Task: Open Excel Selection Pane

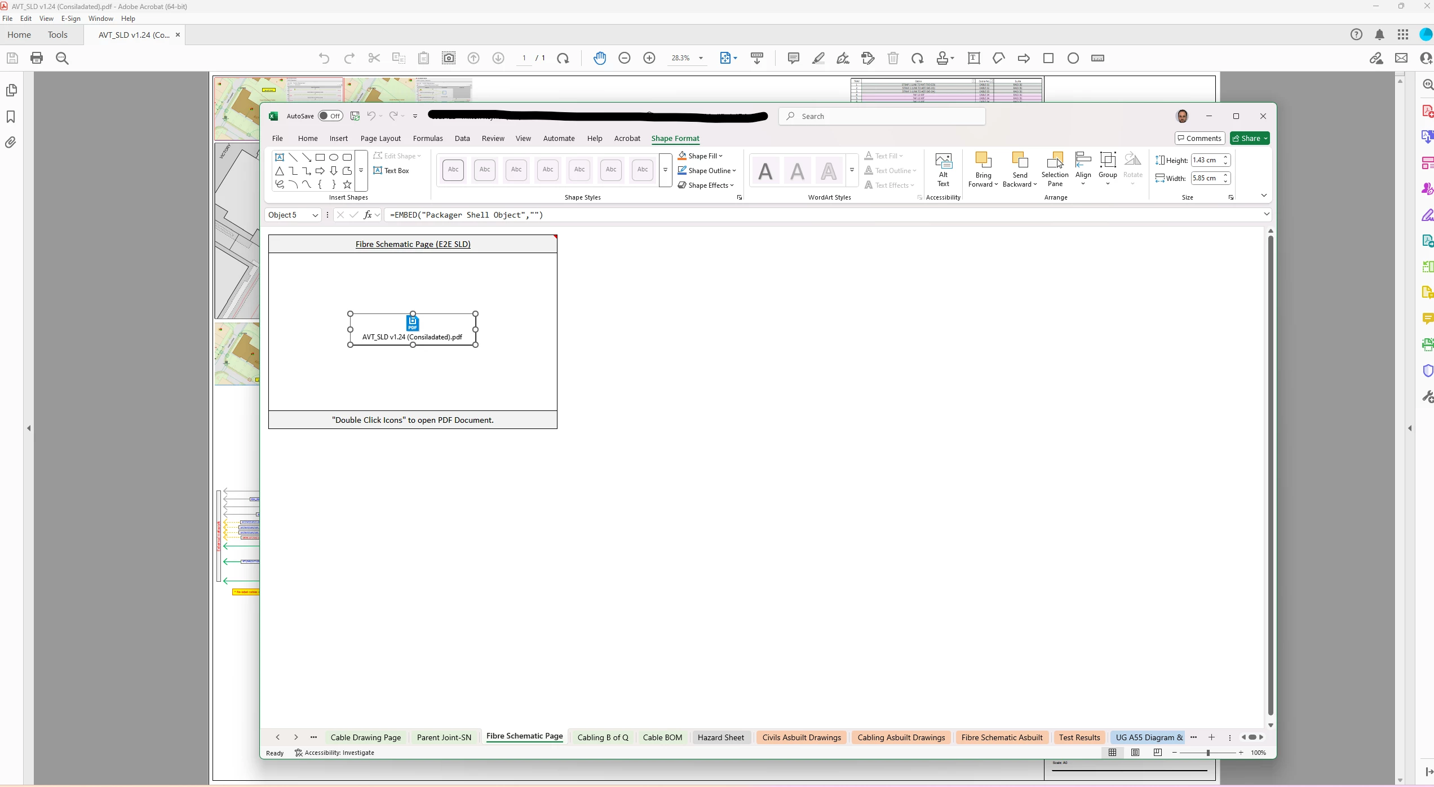Action: (x=1055, y=169)
